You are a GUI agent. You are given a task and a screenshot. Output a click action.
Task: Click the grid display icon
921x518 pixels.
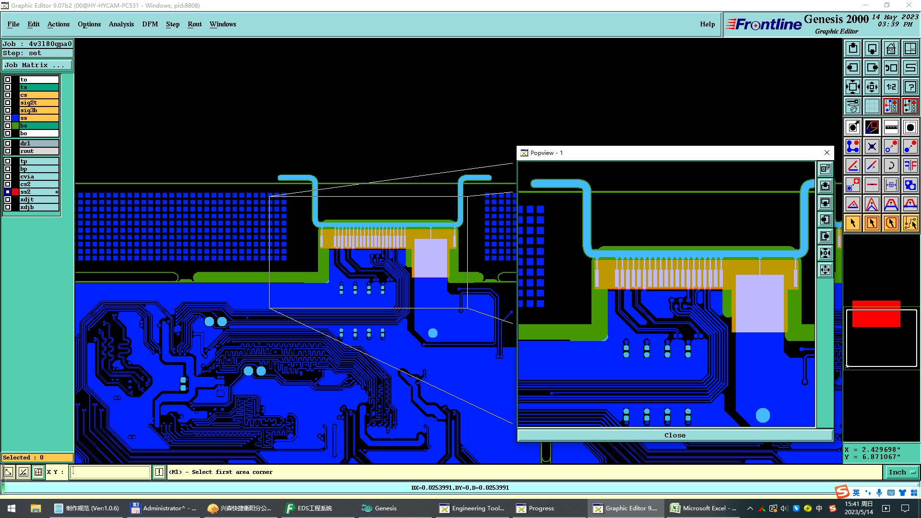click(x=872, y=106)
